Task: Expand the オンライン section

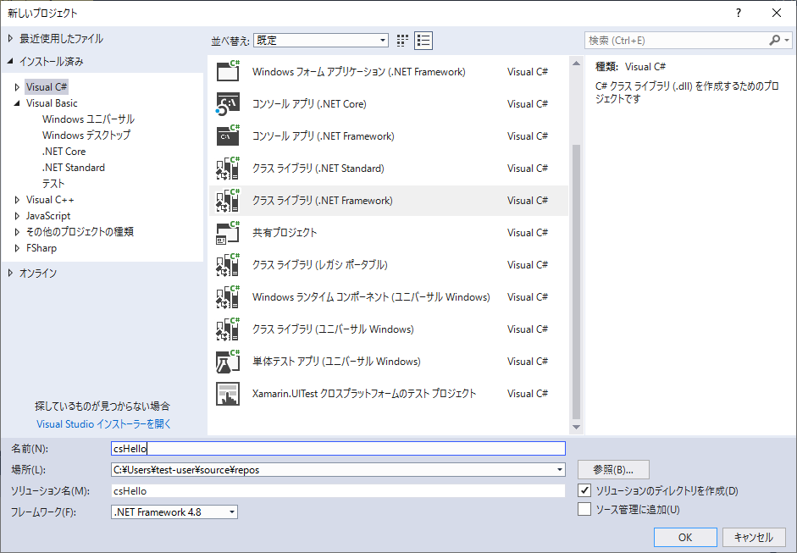Action: click(x=11, y=274)
